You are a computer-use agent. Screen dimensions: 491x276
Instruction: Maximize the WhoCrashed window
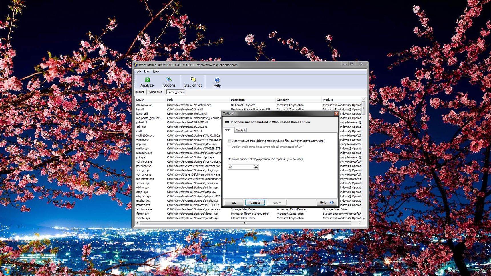tap(352, 64)
